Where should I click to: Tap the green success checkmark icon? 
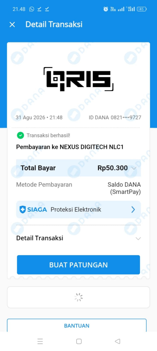(x=20, y=135)
